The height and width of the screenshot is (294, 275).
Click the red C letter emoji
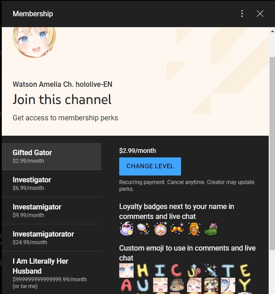177,270
